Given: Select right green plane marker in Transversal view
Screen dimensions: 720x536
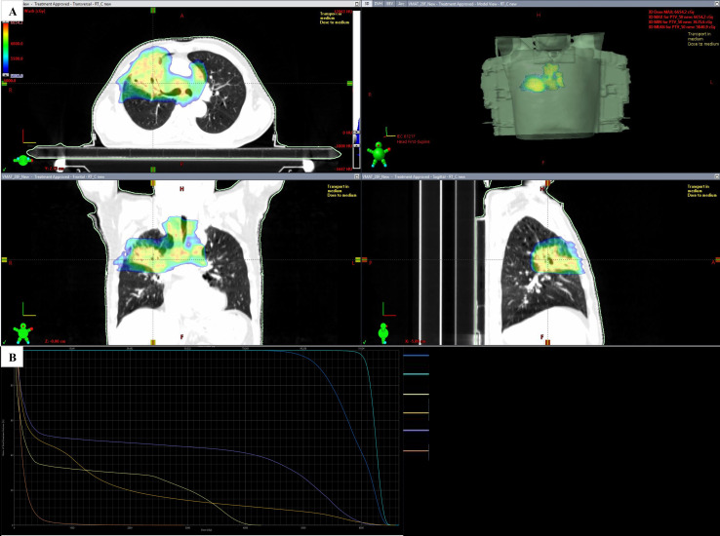Looking at the screenshot, I should (350, 83).
